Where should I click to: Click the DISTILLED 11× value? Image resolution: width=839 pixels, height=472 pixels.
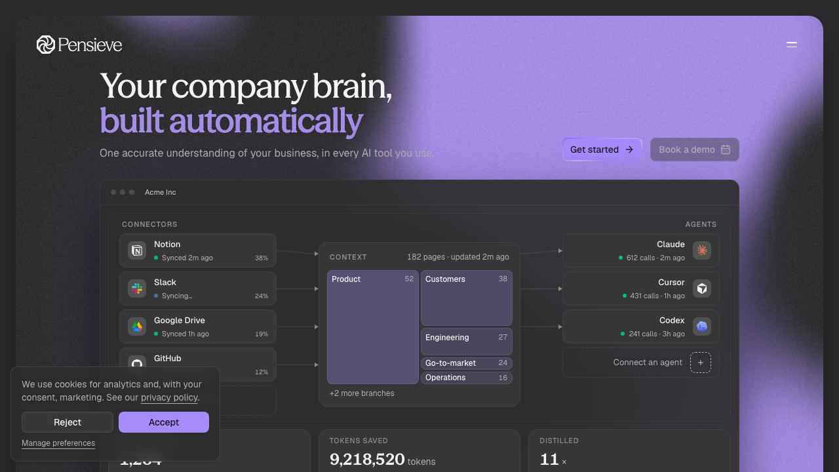(553, 460)
